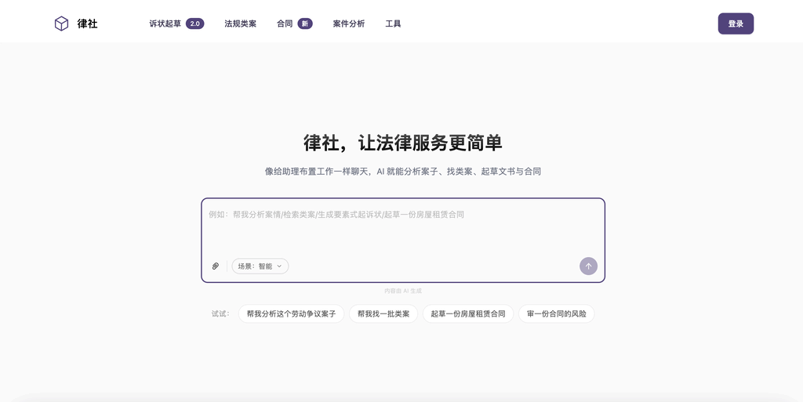Click the 律社 brand name text

tap(88, 24)
